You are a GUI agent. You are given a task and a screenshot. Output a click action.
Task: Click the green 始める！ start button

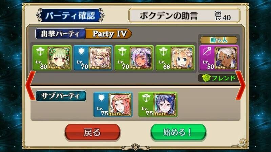pos(178,132)
